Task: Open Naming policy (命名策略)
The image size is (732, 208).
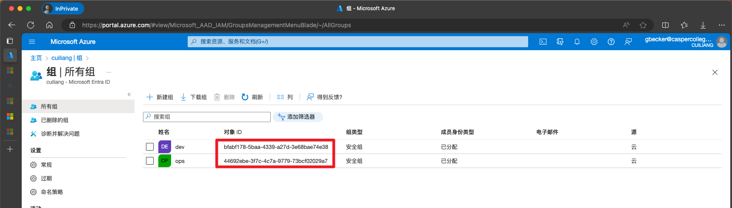Action: pyautogui.click(x=78, y=192)
